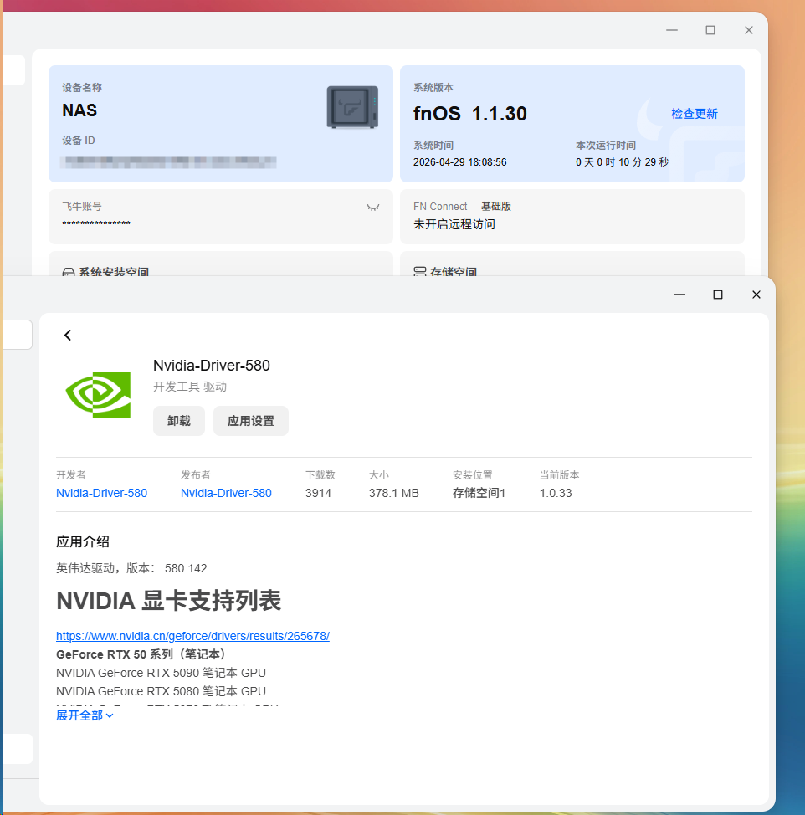Click the 基础版 label in FN Connect

pyautogui.click(x=495, y=207)
